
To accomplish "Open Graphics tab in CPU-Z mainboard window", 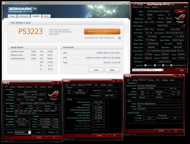I will [x=165, y=80].
